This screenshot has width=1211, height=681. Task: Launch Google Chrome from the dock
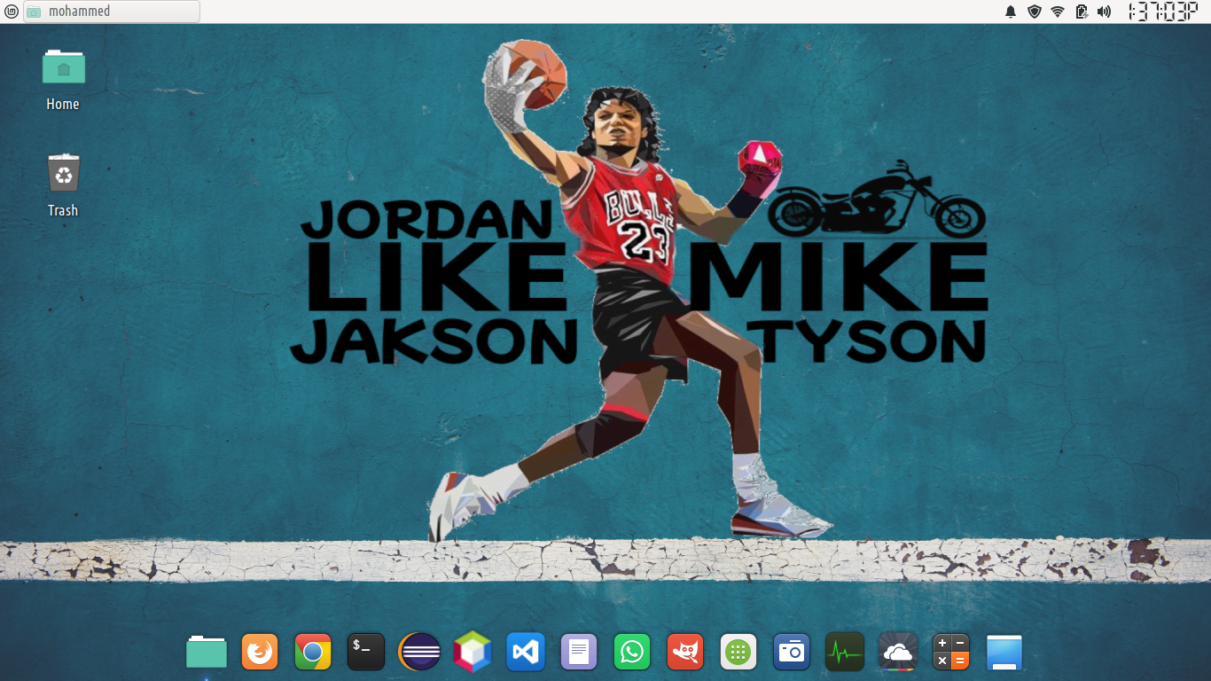click(x=313, y=652)
